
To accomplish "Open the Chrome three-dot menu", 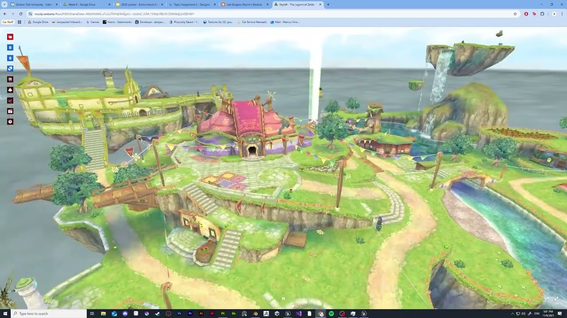I will pyautogui.click(x=562, y=14).
